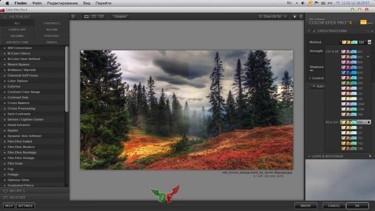Select the split preview view icon
The height and width of the screenshot is (211, 375).
(94, 16)
